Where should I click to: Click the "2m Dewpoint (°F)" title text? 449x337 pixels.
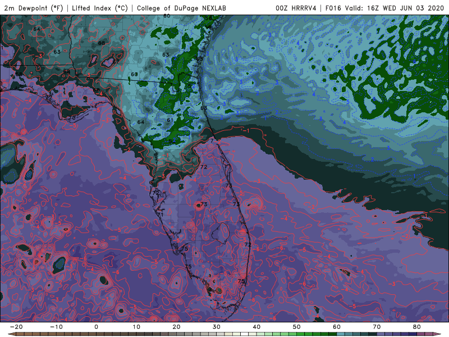click(34, 8)
